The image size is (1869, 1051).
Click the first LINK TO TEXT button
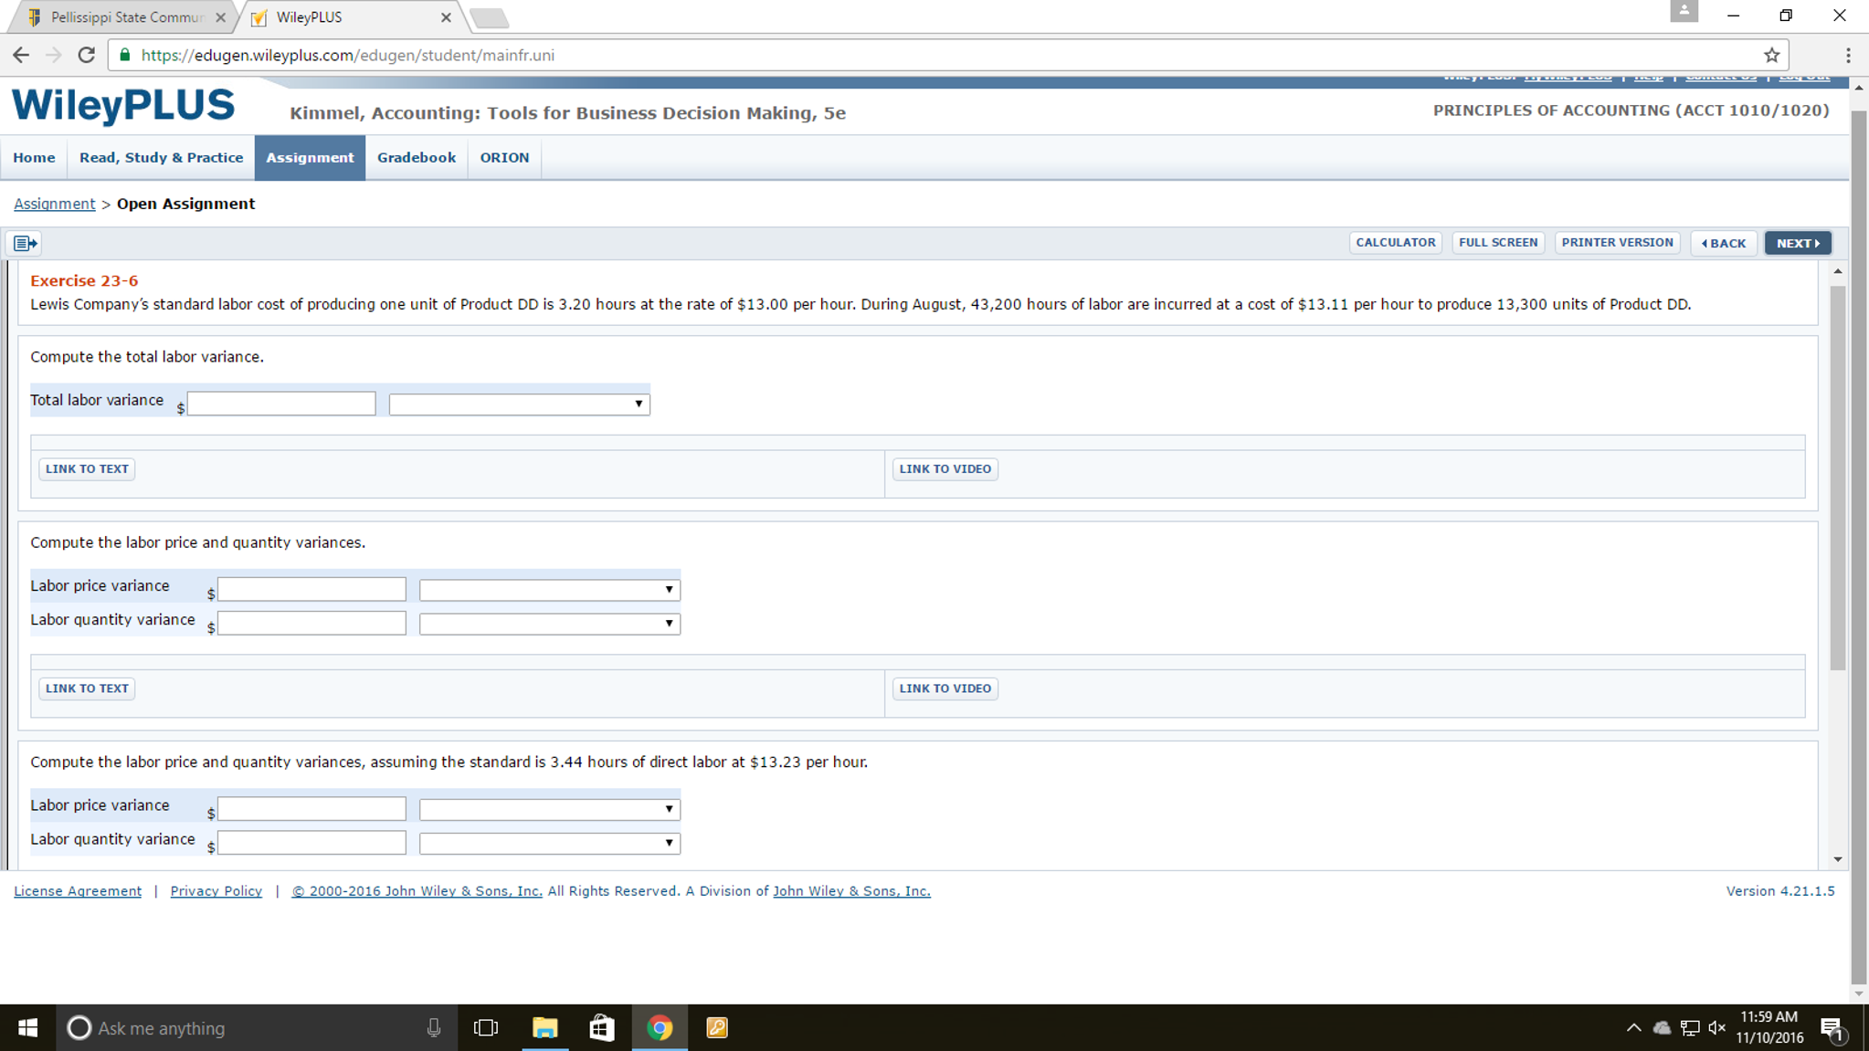87,469
